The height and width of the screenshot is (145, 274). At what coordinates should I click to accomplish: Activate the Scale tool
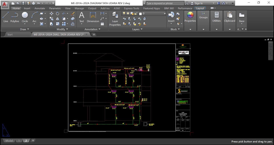[x=57, y=24]
